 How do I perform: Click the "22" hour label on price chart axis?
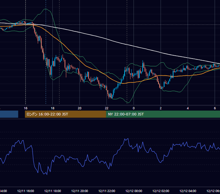pyautogui.click(x=107, y=108)
